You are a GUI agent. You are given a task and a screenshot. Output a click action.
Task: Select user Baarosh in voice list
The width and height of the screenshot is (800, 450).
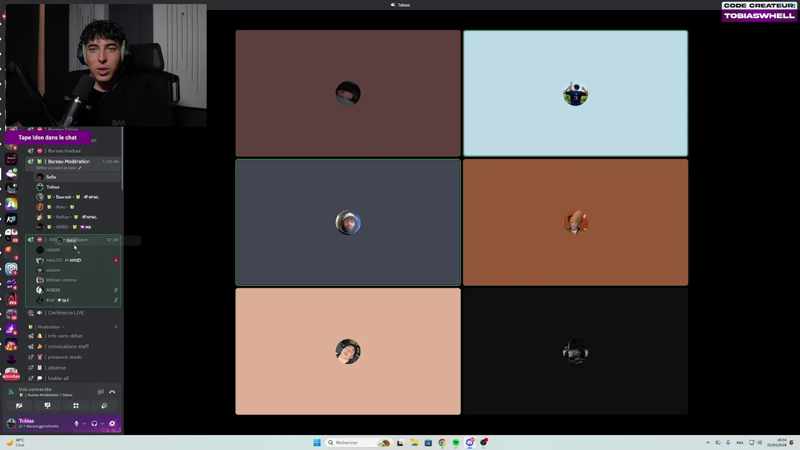[77, 197]
